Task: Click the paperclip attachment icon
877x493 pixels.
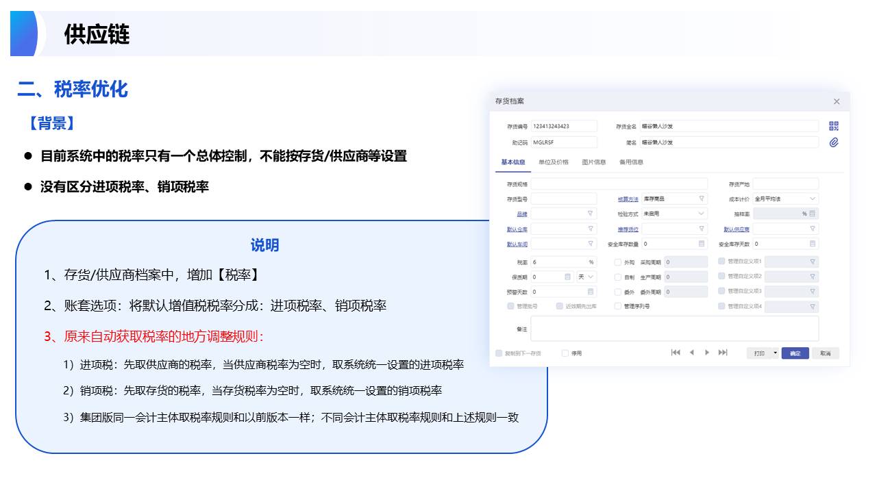Action: point(834,142)
